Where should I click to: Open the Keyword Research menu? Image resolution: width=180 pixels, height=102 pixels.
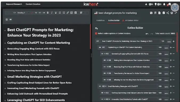[x=14, y=4]
